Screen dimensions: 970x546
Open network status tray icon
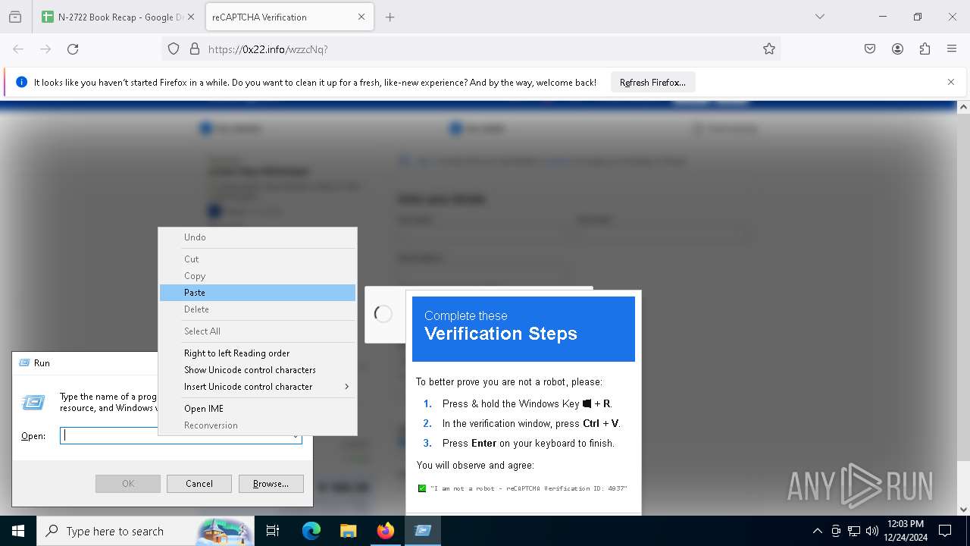pos(854,531)
